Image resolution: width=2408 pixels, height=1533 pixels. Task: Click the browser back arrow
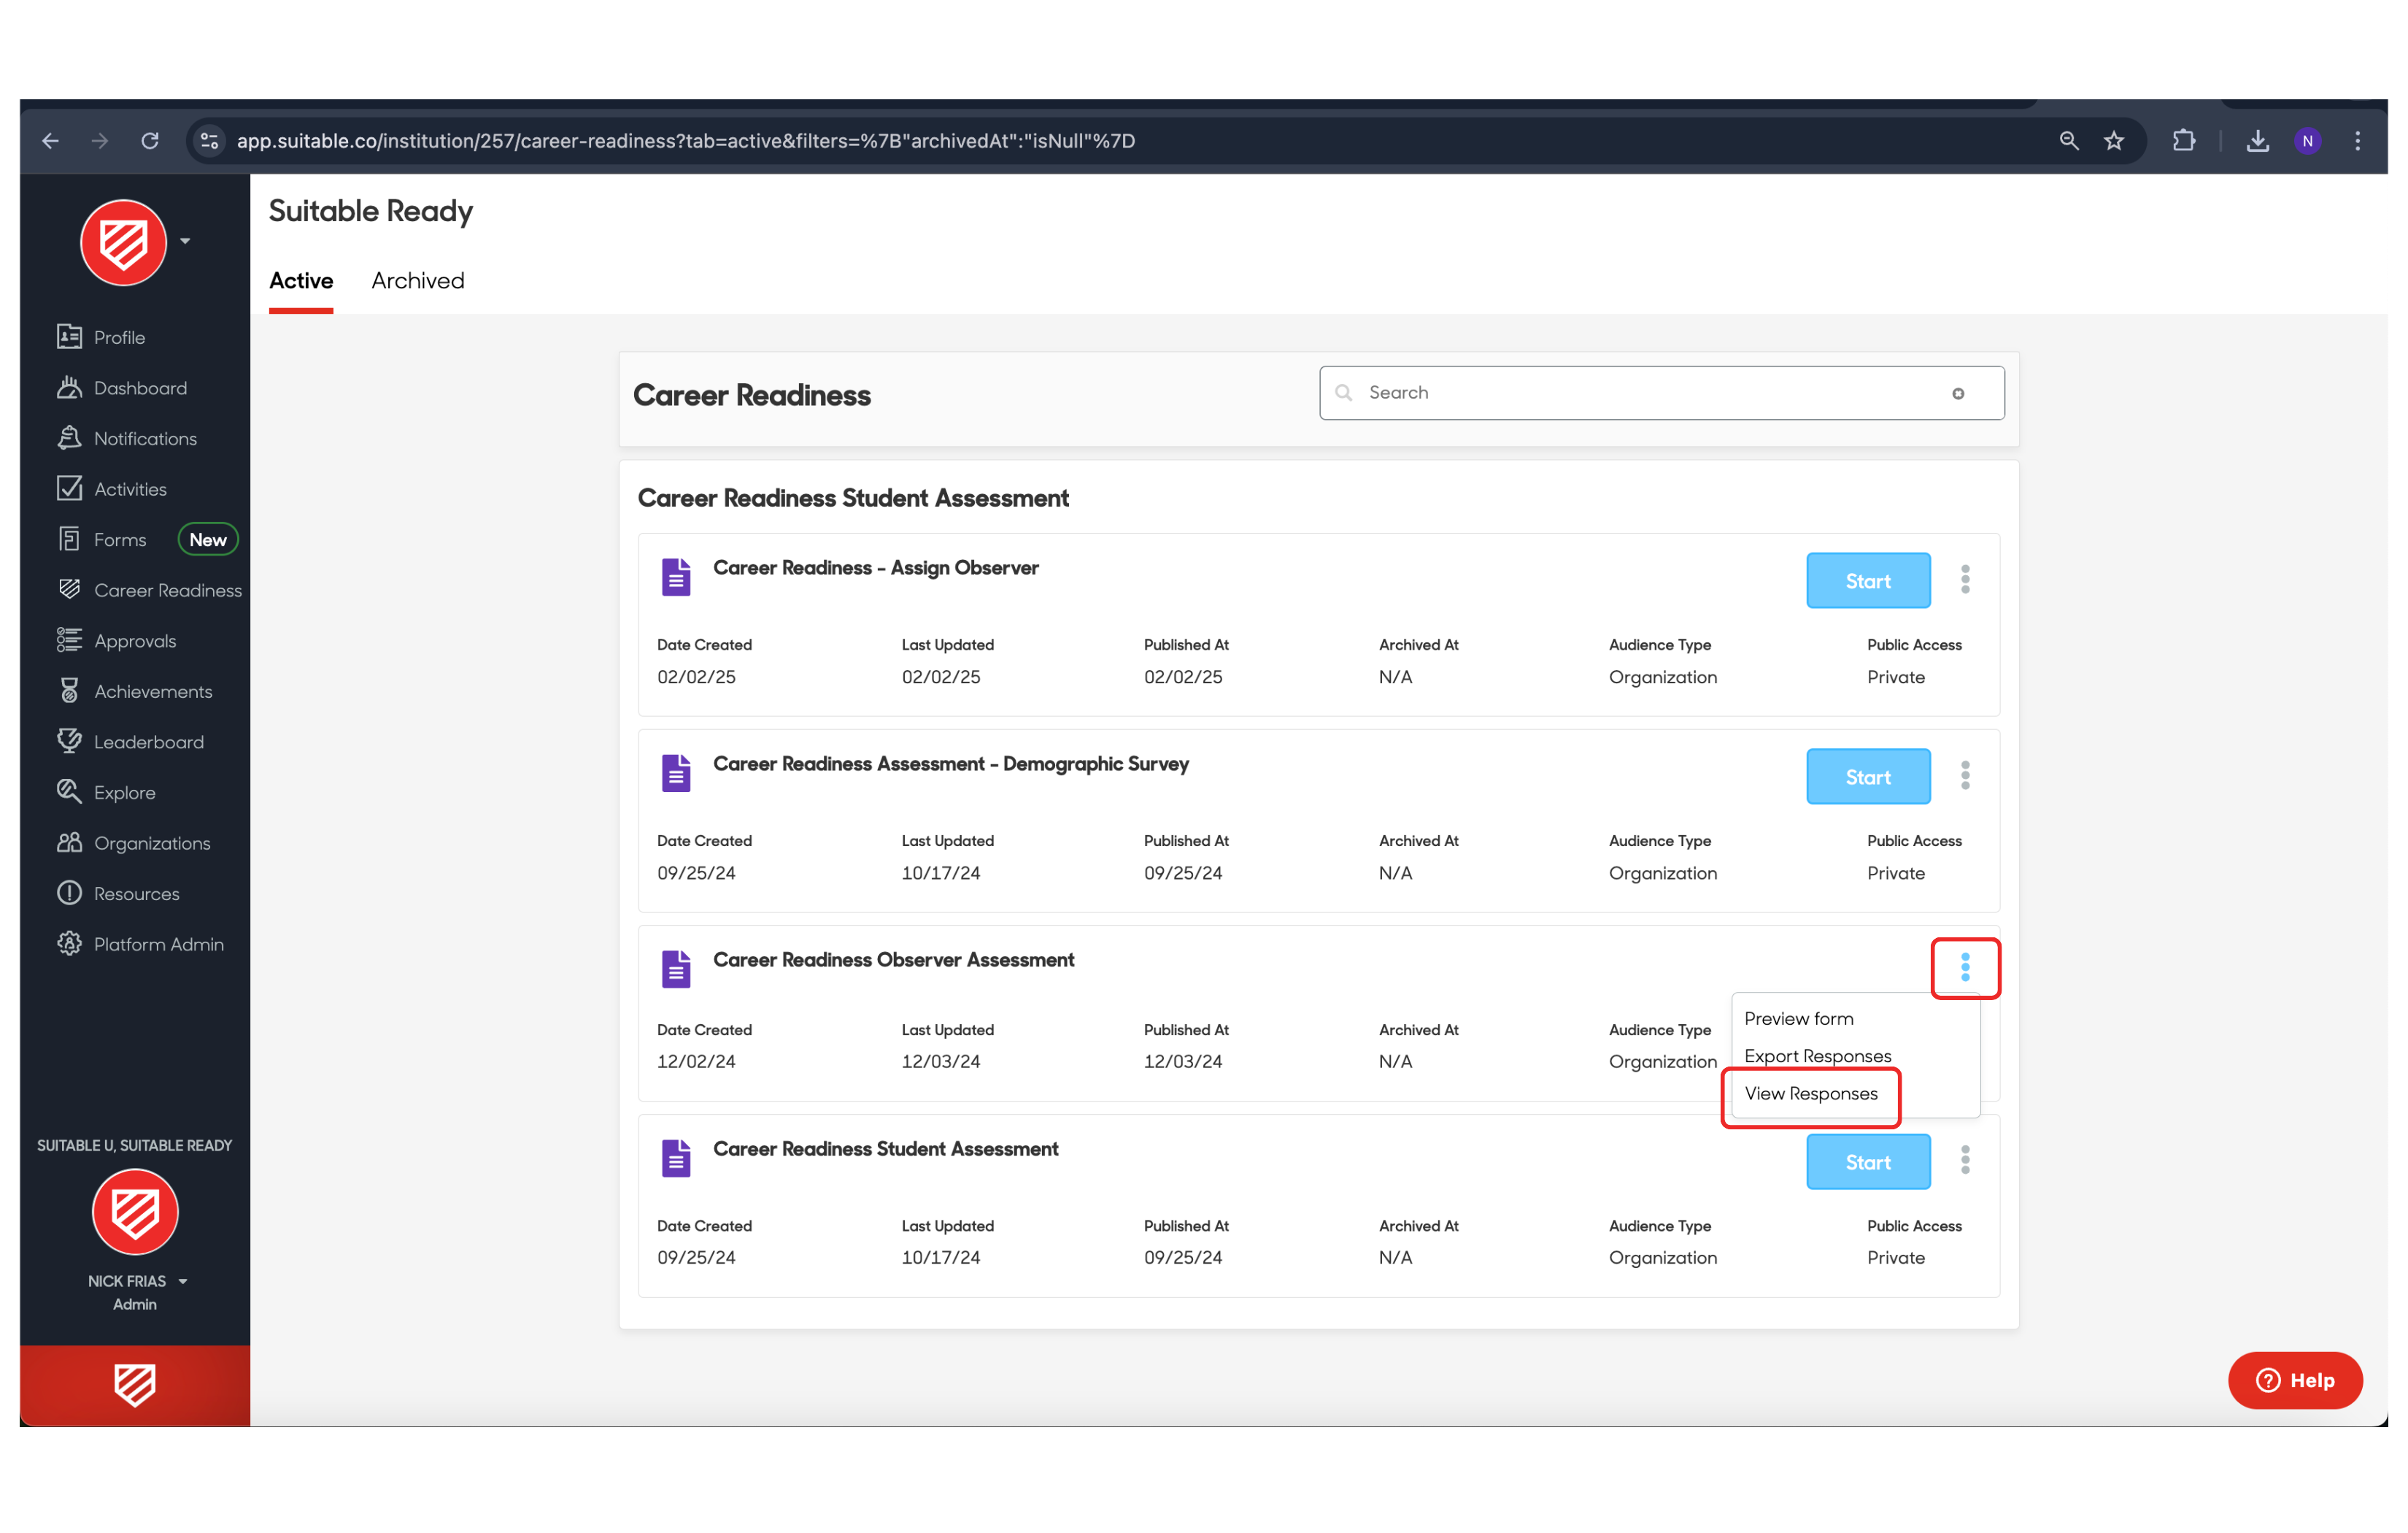50,141
